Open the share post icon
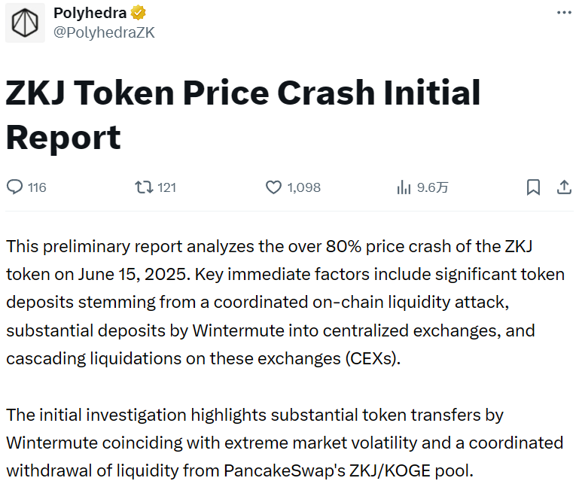Screen dimensions: 579x487 [563, 187]
